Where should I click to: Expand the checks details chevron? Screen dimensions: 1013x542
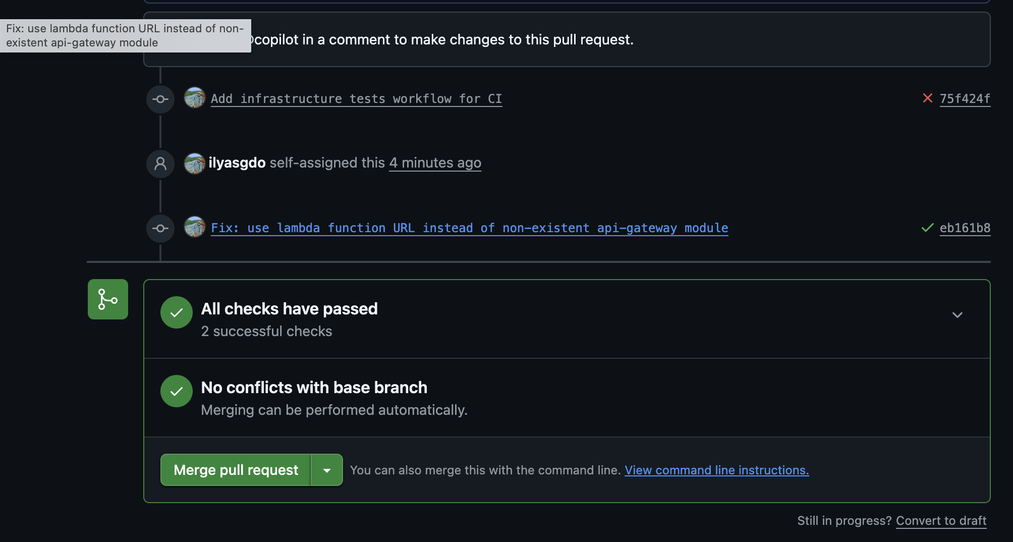957,315
